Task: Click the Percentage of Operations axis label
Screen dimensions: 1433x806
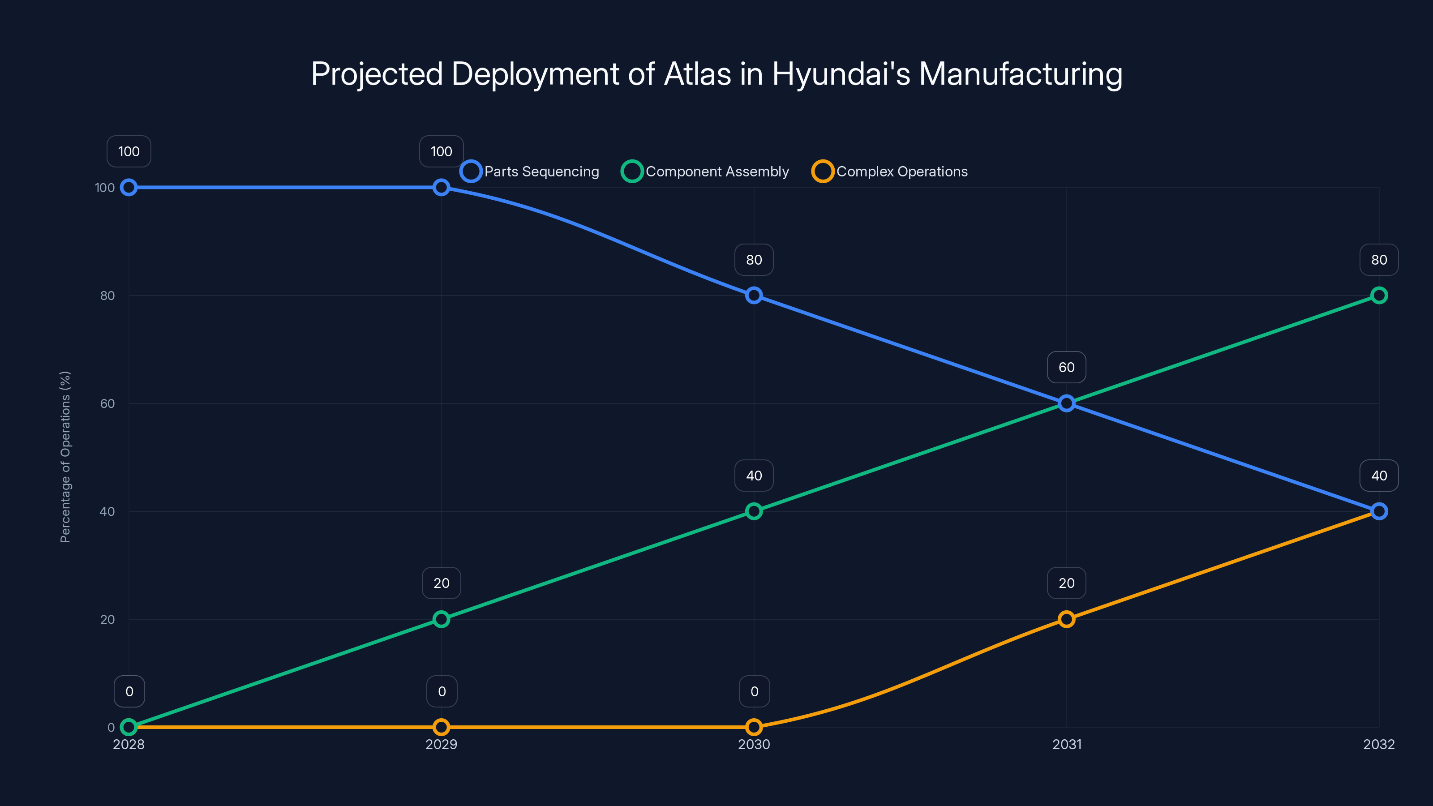Action: 66,456
